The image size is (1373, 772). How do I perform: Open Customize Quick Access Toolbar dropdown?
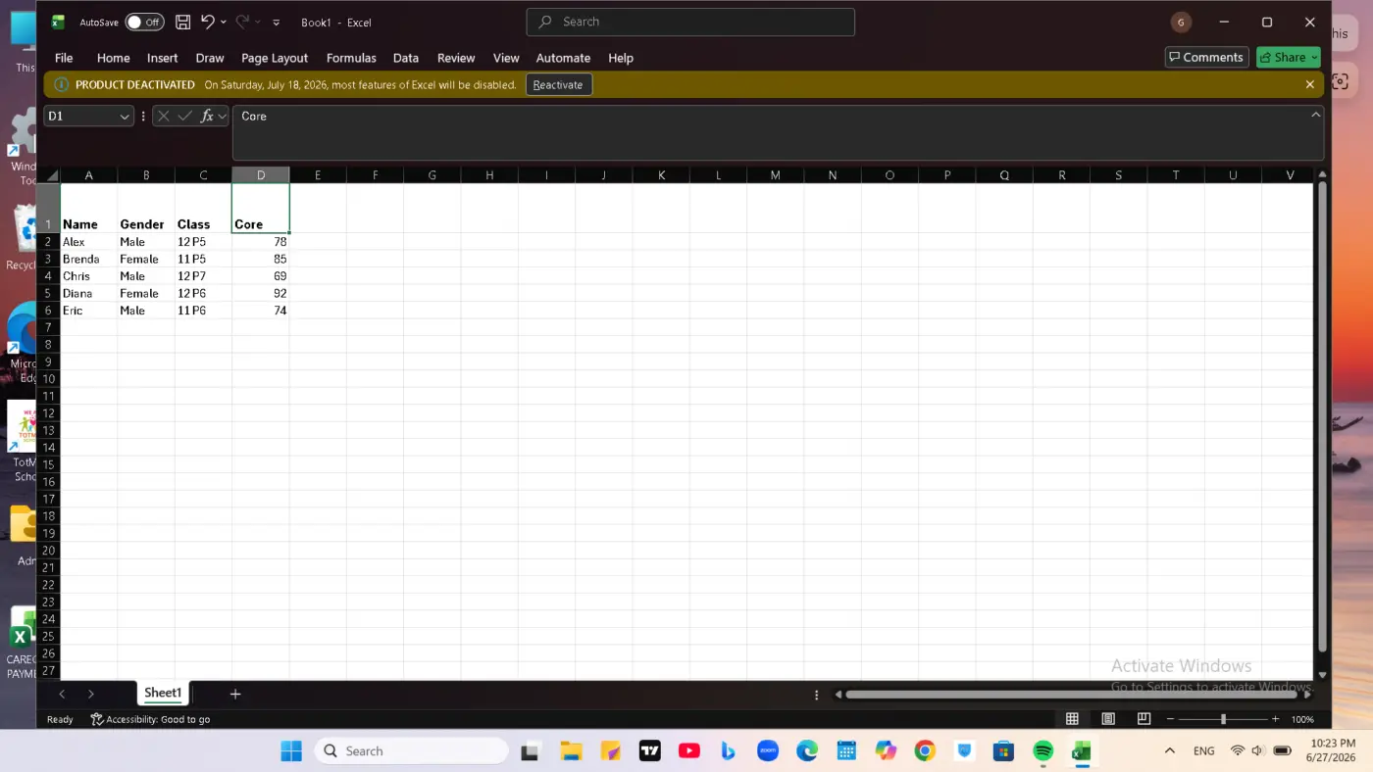tap(277, 22)
